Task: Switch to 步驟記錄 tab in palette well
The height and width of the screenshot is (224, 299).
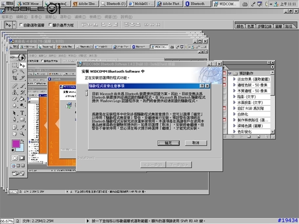Action: pyautogui.click(x=264, y=26)
